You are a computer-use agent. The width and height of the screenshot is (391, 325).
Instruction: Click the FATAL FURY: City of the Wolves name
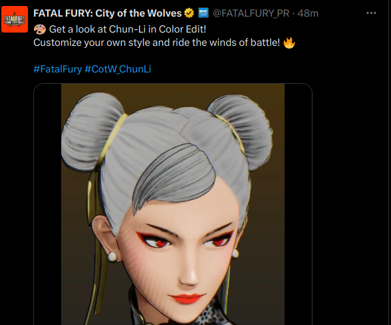tap(108, 13)
